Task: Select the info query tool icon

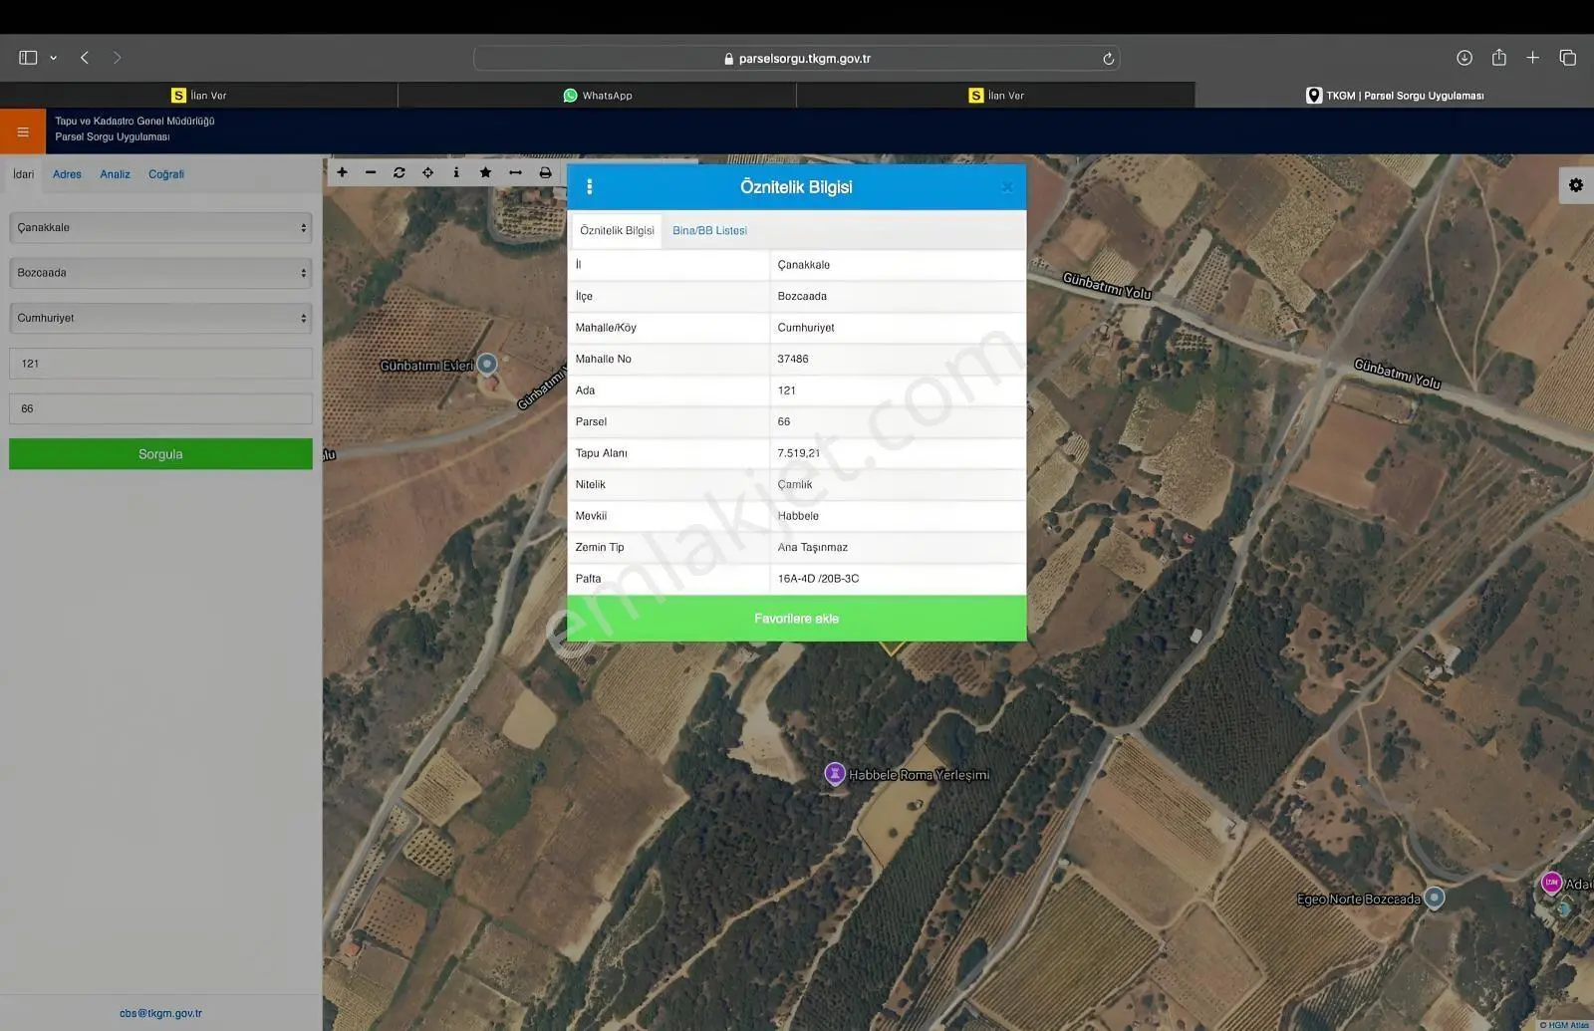Action: 456,172
